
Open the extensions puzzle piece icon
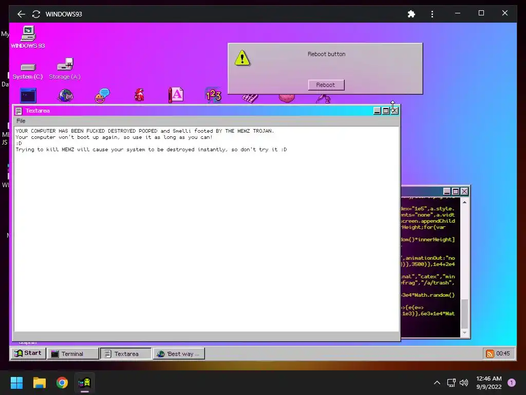pyautogui.click(x=411, y=14)
